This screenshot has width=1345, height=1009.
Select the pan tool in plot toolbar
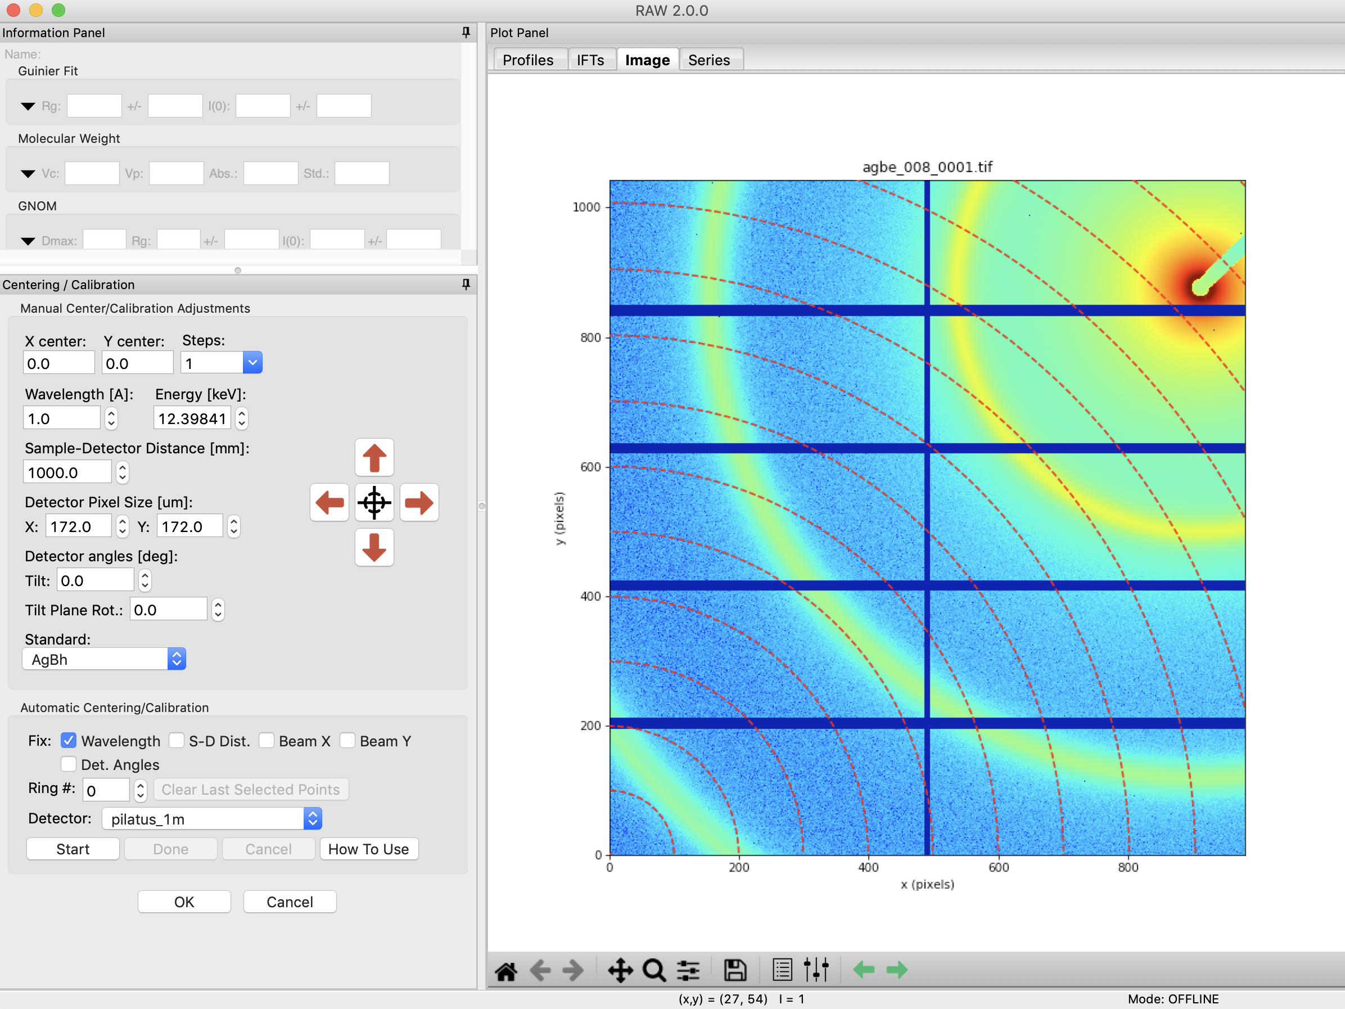click(x=620, y=971)
